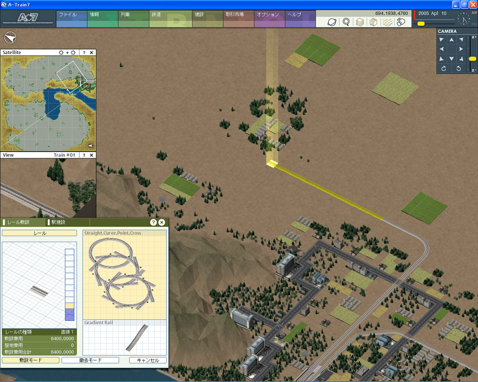The width and height of the screenshot is (478, 382).
Task: Click the compass arrow on the satellite map
Action: tap(90, 146)
